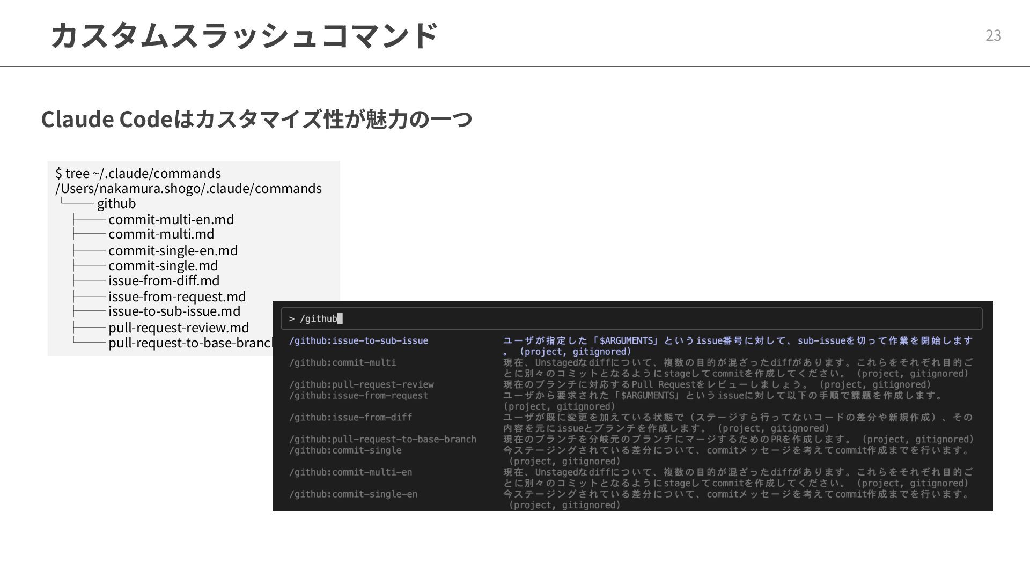Click the '$ tree ~/.claude/commands' command line
The height and width of the screenshot is (579, 1030).
138,173
